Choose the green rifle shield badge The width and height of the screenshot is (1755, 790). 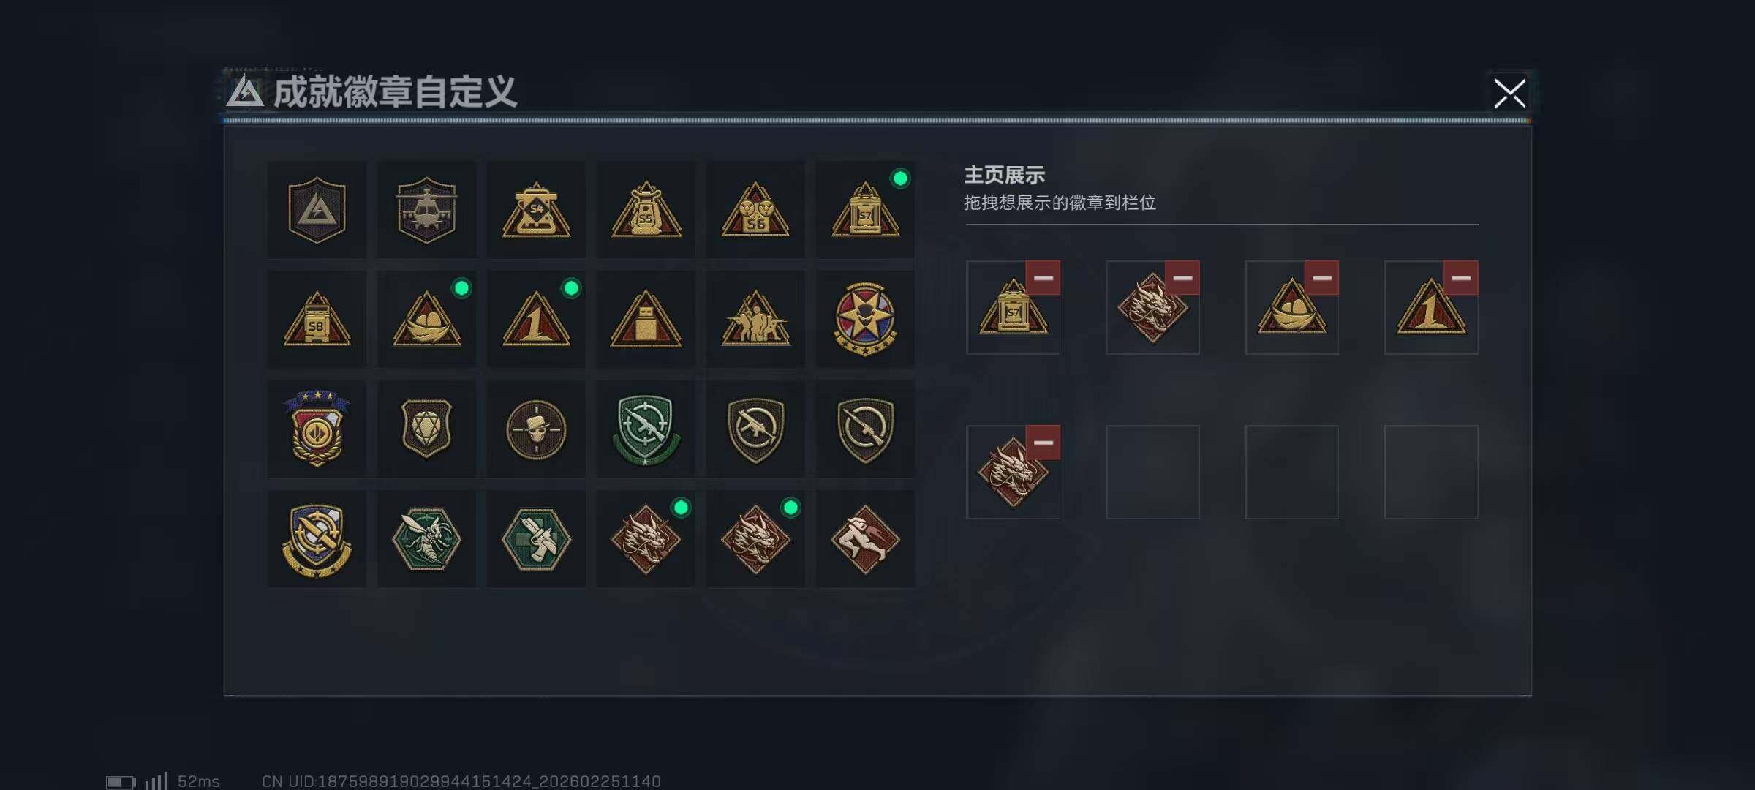pos(646,429)
